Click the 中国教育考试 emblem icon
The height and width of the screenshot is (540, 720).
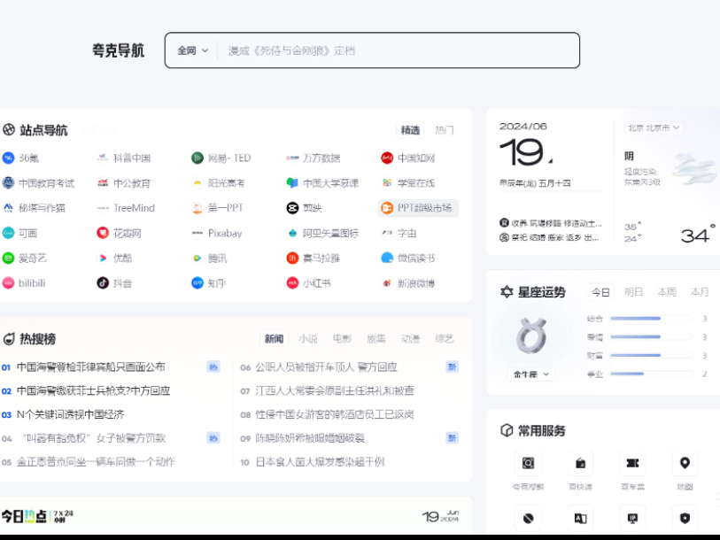coord(8,182)
